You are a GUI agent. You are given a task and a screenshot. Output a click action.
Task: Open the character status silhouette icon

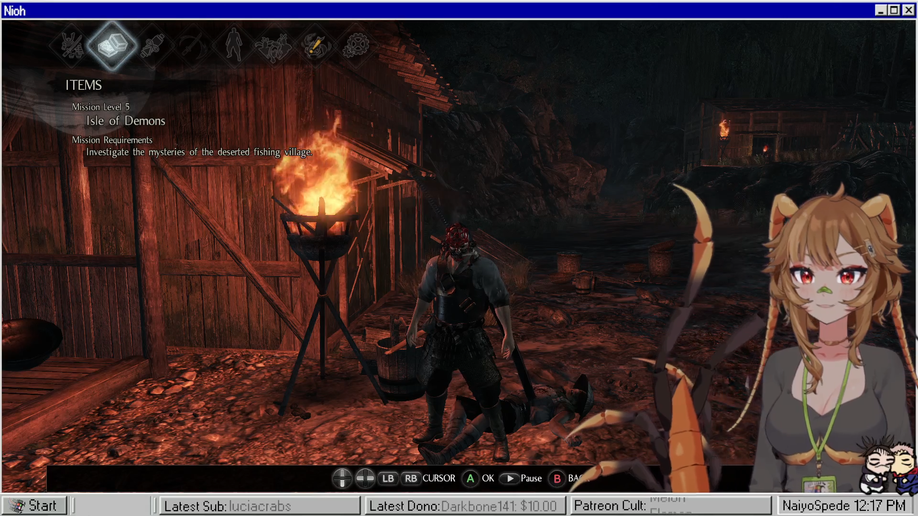234,46
